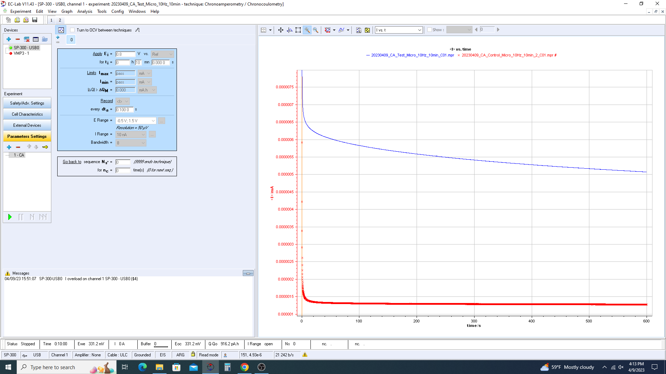
Task: Start experiment with green run arrow
Action: coord(10,217)
